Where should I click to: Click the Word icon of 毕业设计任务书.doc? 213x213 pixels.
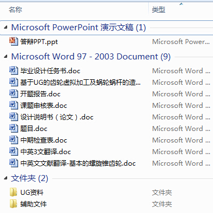[x=14, y=70]
